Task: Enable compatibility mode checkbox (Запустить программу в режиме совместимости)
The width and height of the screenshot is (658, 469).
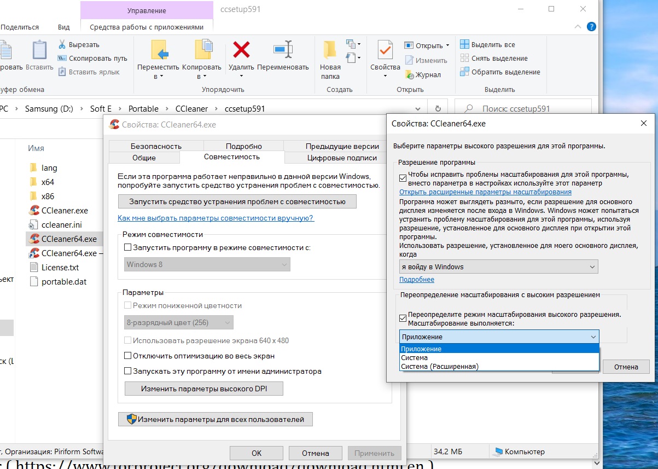Action: tap(128, 247)
